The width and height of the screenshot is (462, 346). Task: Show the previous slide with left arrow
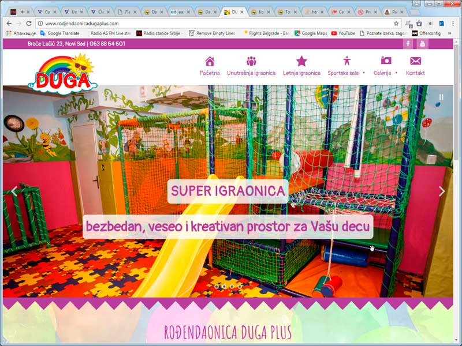point(14,191)
